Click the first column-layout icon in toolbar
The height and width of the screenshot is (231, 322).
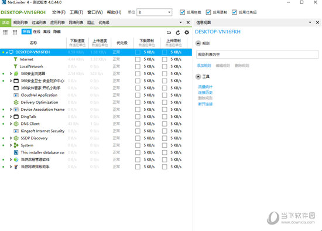[x=5, y=32]
